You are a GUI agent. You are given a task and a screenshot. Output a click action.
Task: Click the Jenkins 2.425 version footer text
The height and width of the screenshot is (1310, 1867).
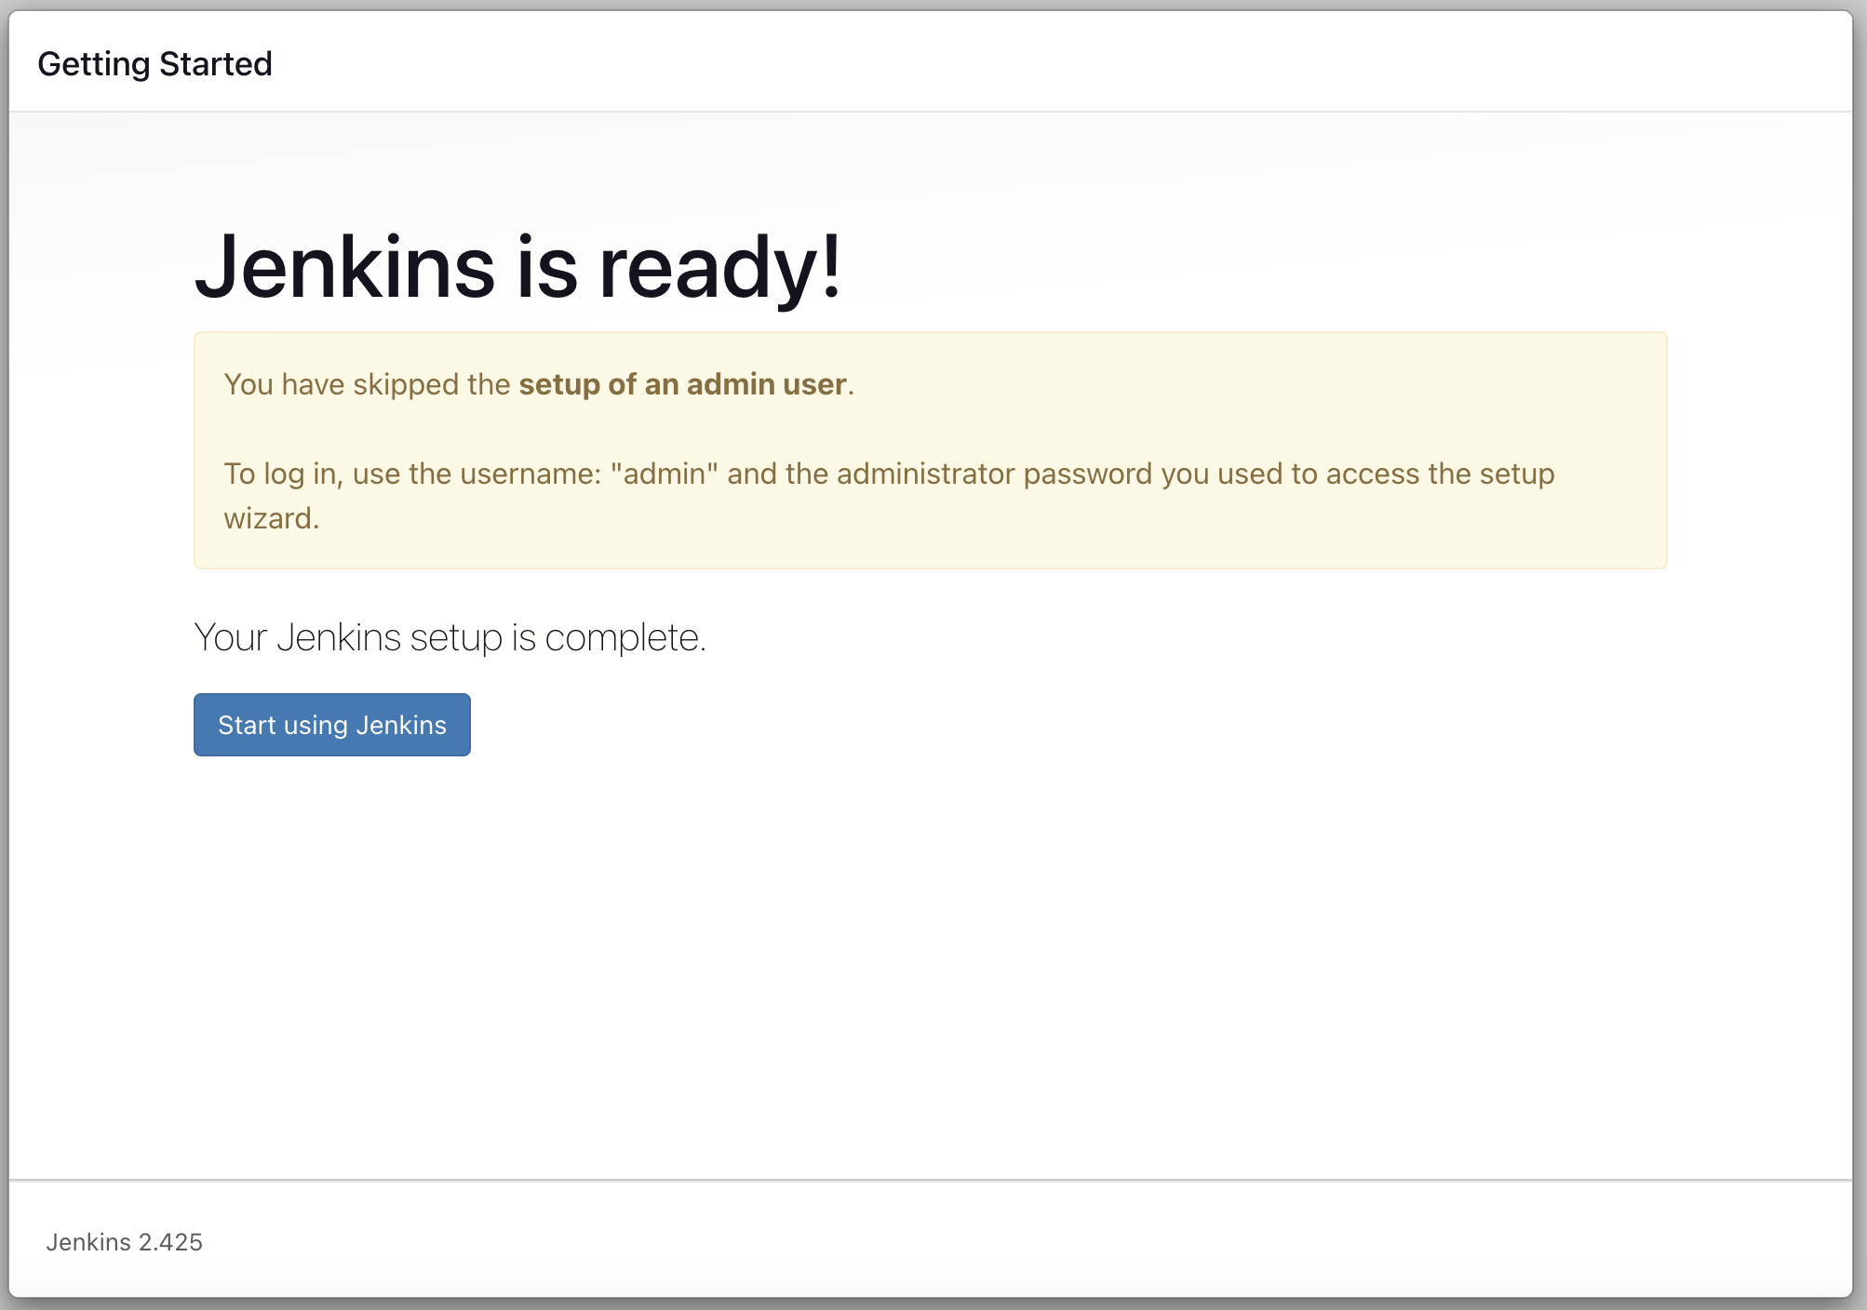tap(124, 1242)
